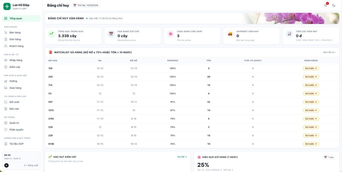Viewport: 342px width, 172px height.
Task: Click the Hao hụt kiểm cây sprout icon
Action: [50, 157]
